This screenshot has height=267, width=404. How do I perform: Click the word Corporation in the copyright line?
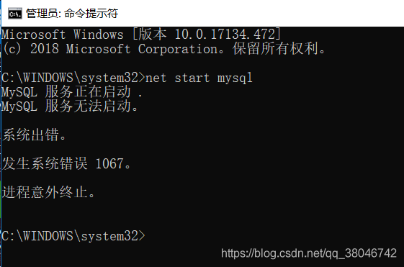tap(178, 49)
